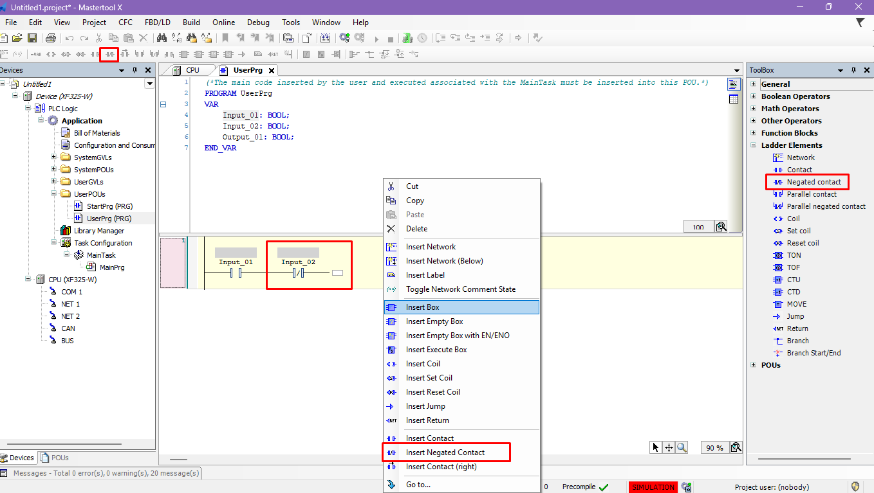Switch to the tabular declaration view icon

coord(734,99)
